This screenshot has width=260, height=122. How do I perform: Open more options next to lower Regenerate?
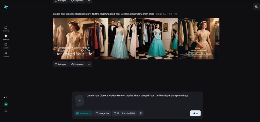(89, 64)
